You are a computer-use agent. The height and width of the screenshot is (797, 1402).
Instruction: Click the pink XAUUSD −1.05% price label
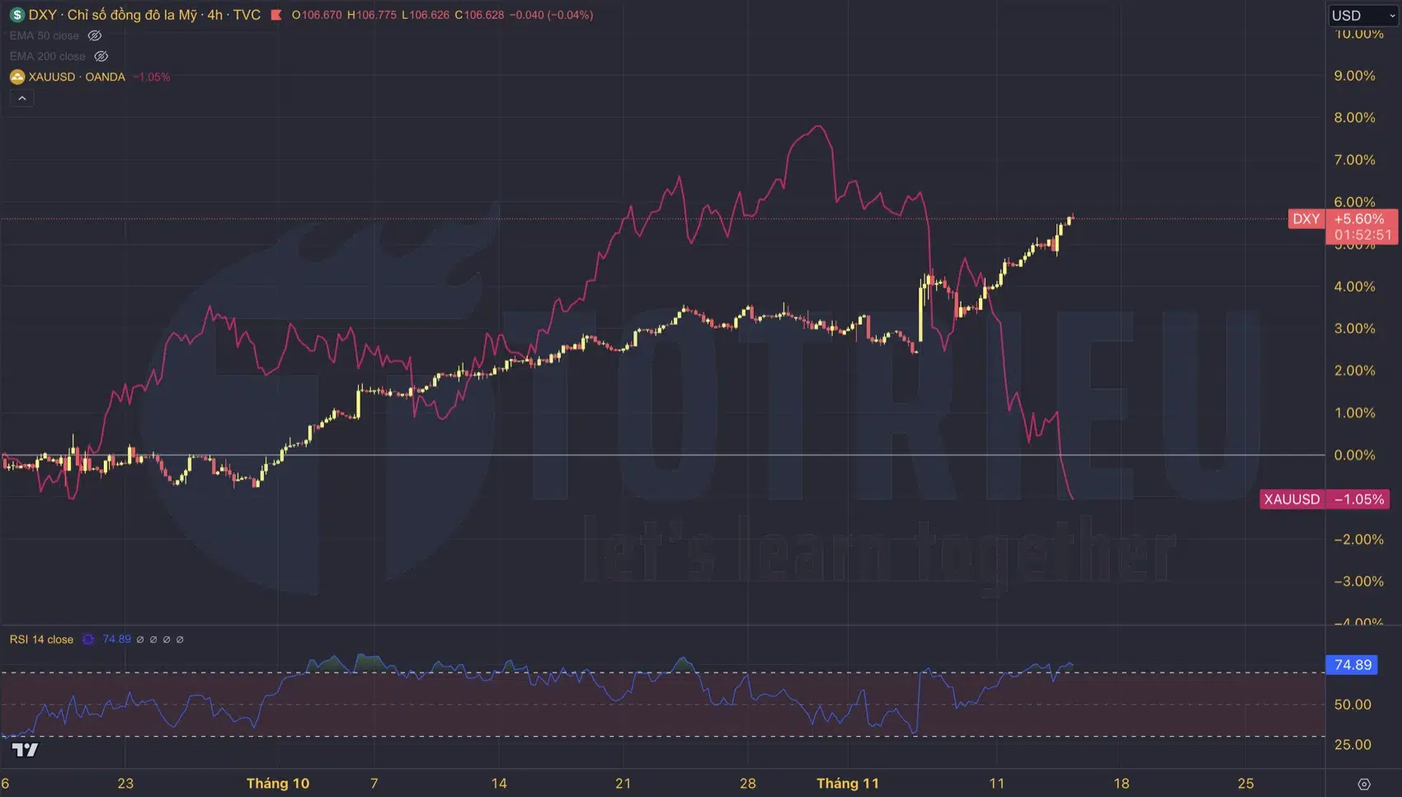point(1324,499)
